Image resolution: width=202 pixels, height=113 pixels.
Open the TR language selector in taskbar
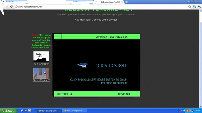point(181,111)
